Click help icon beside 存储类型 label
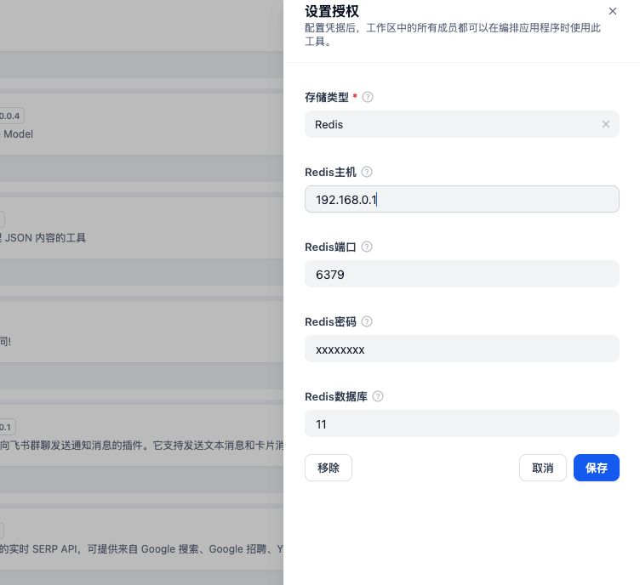This screenshot has width=640, height=585. tap(368, 97)
